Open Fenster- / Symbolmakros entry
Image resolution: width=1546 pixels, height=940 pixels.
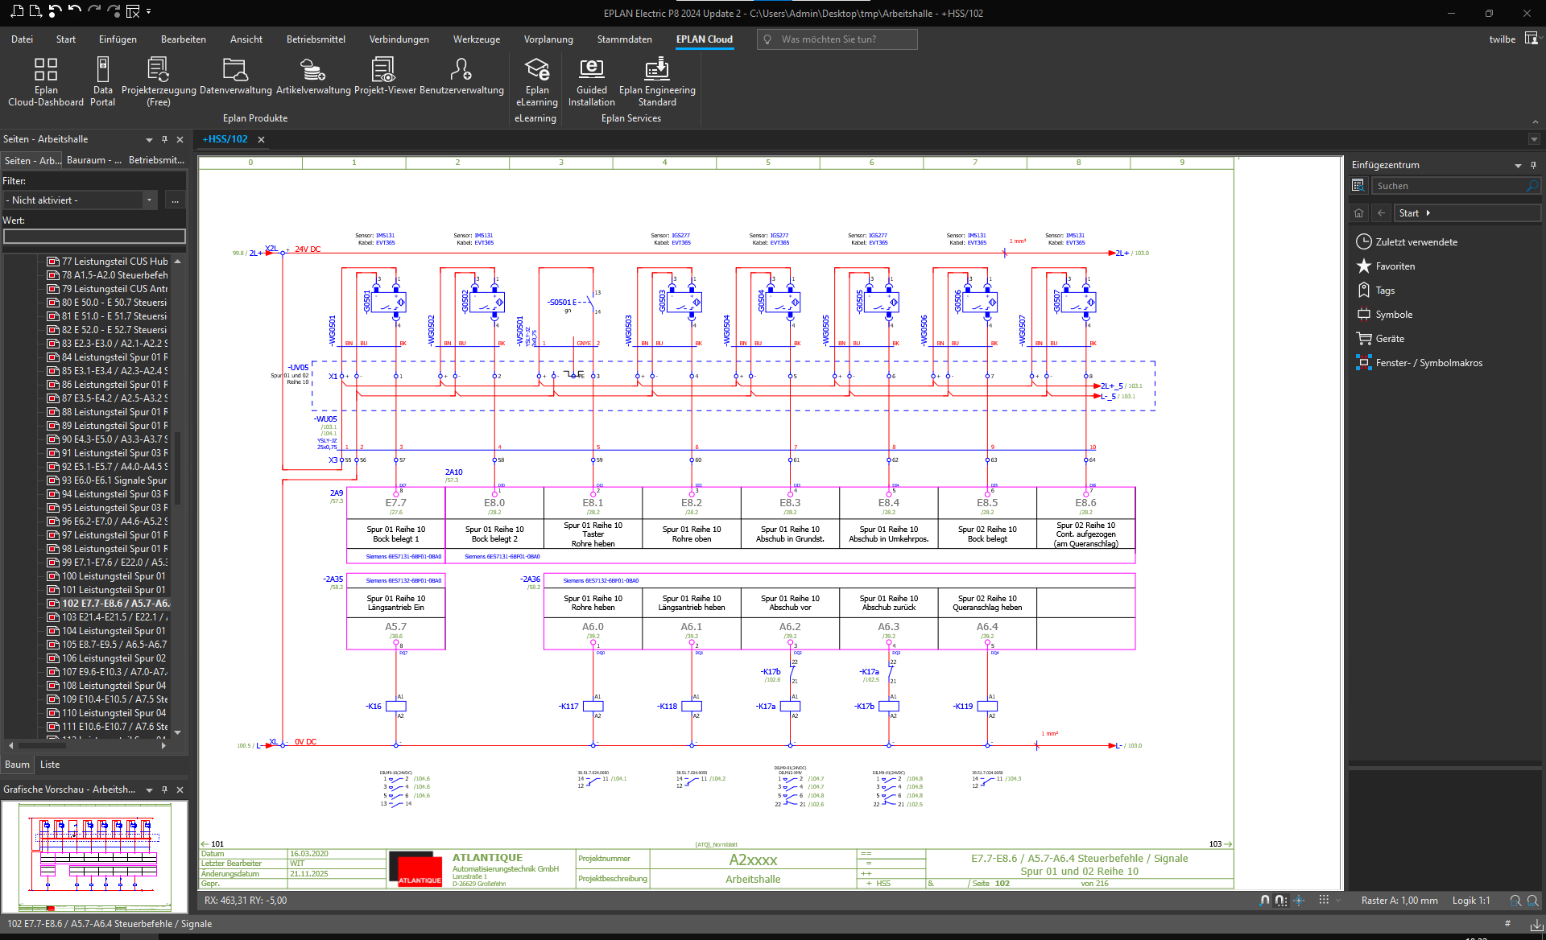click(1428, 363)
